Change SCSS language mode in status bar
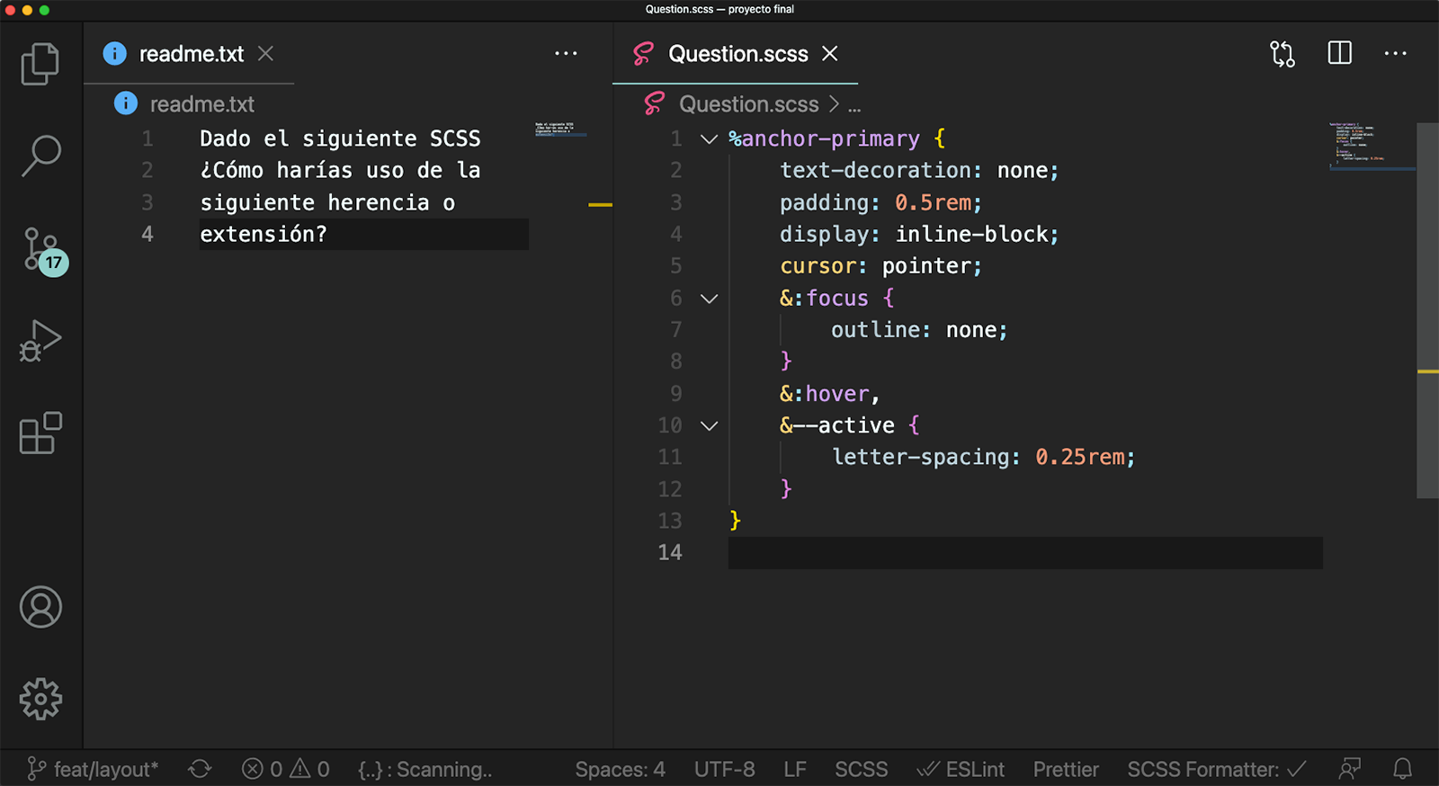The height and width of the screenshot is (786, 1439). tap(861, 769)
